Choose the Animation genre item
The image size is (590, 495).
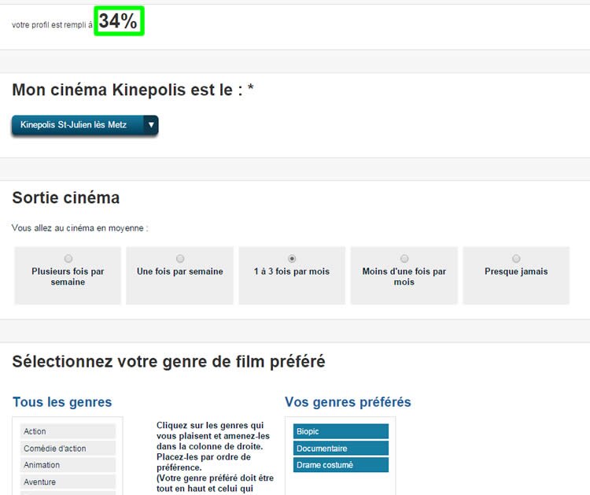pyautogui.click(x=68, y=465)
